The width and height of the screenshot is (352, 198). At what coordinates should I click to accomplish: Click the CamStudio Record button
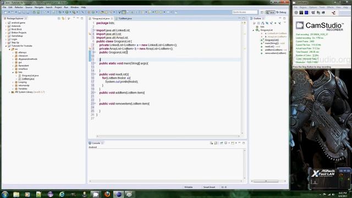(296, 13)
